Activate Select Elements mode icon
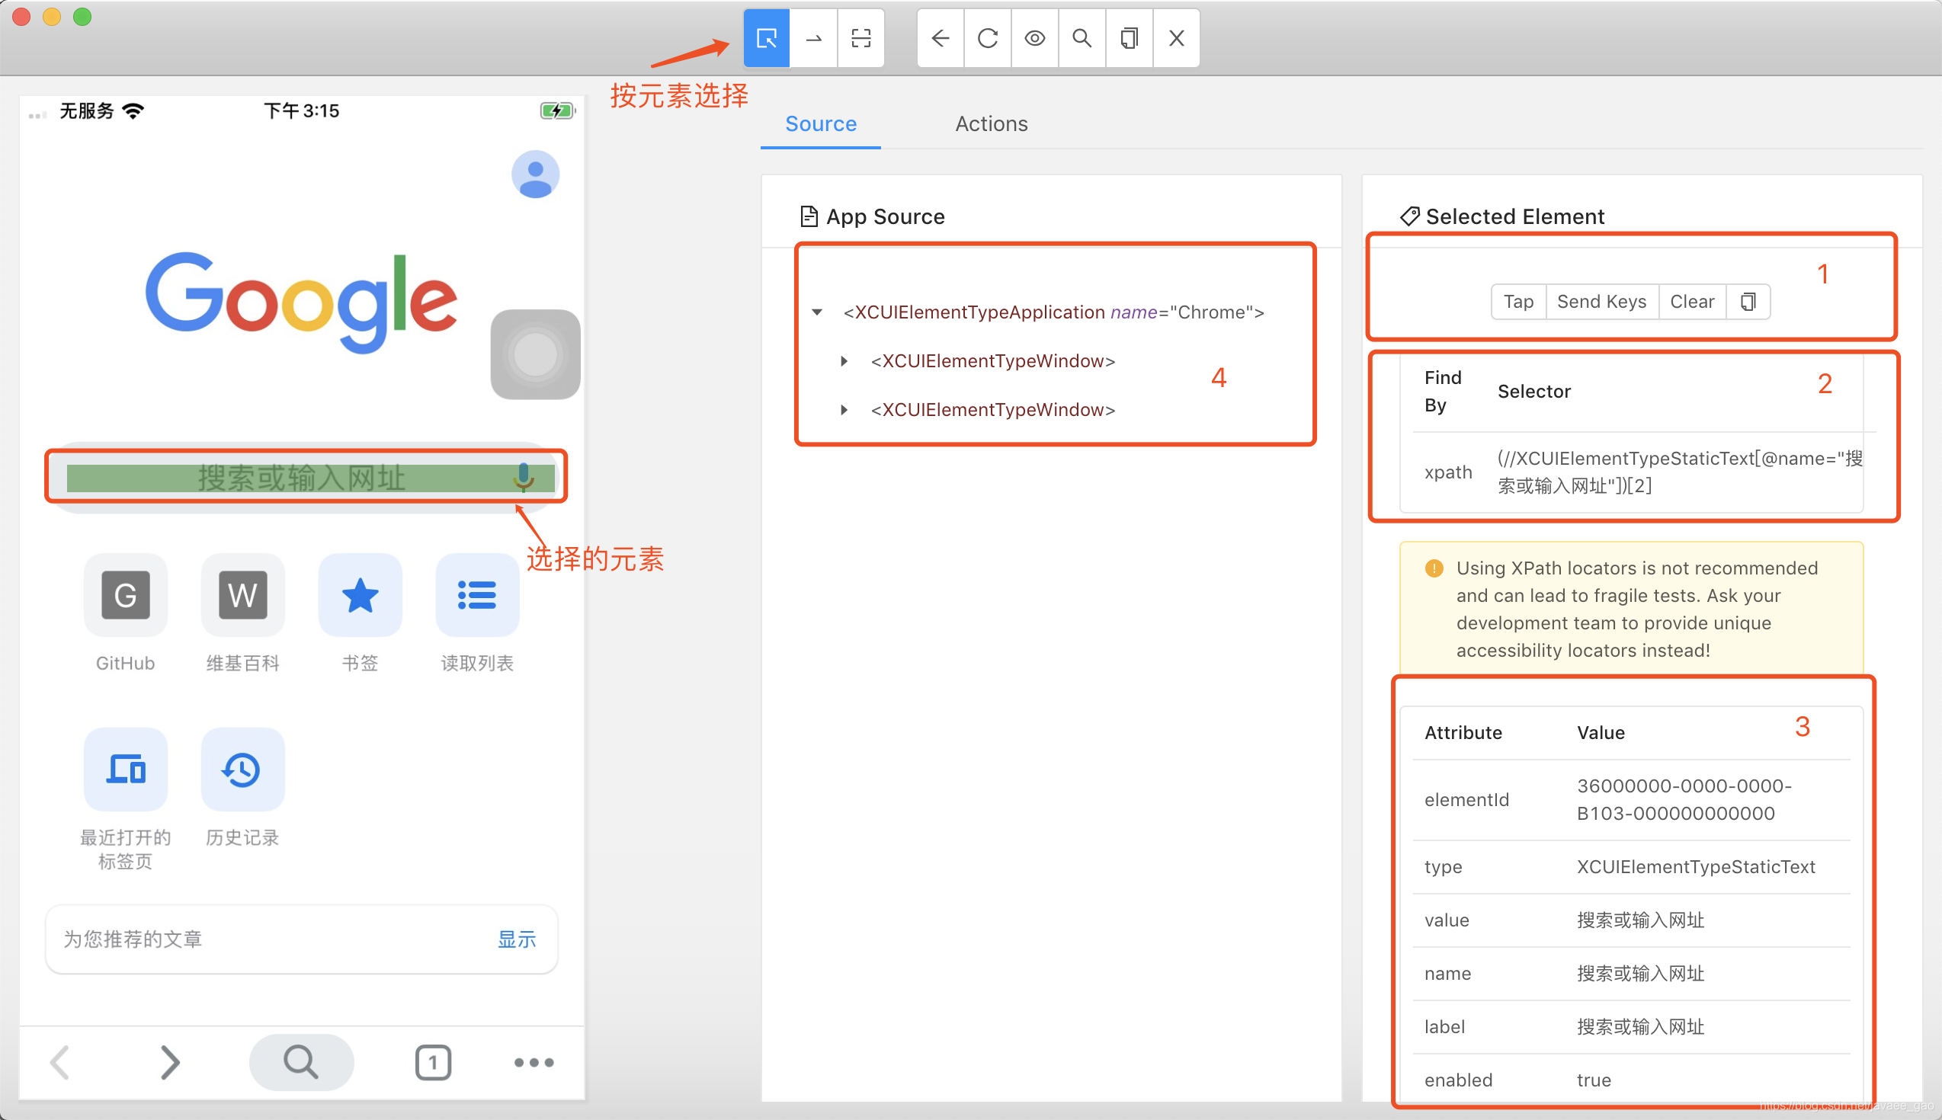1942x1120 pixels. tap(766, 37)
